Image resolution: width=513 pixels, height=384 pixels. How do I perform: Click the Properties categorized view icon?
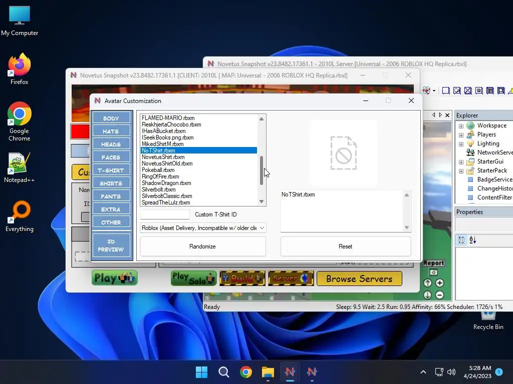click(x=461, y=240)
